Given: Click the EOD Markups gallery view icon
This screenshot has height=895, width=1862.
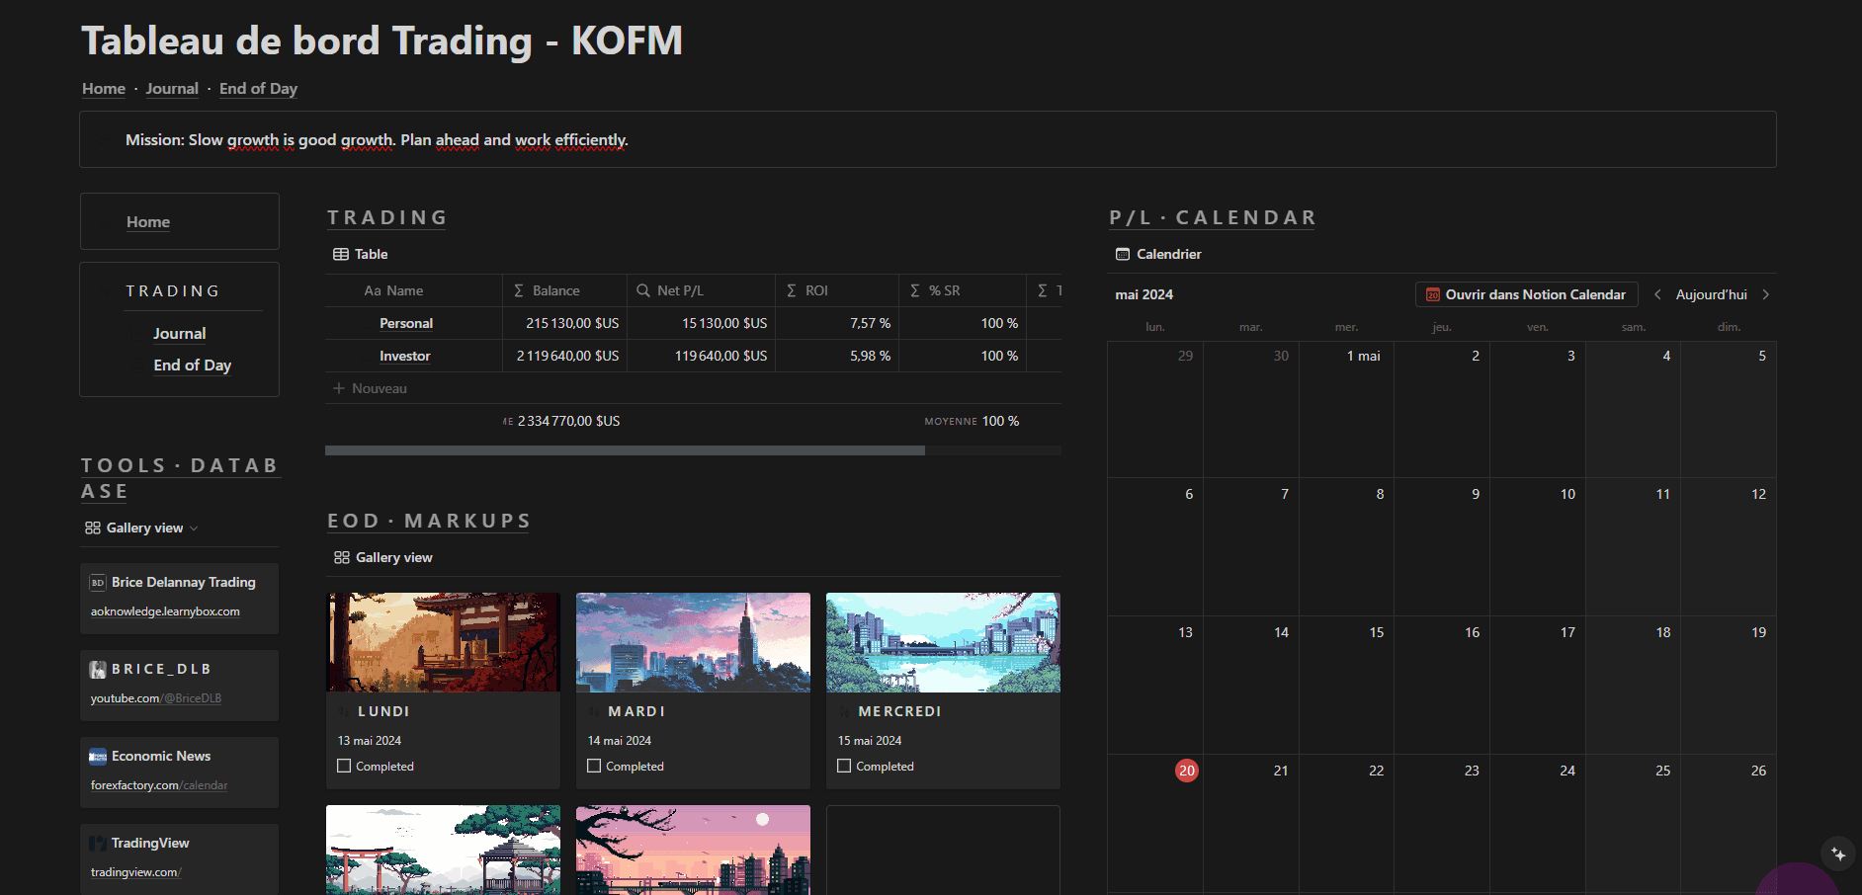Looking at the screenshot, I should (x=342, y=557).
